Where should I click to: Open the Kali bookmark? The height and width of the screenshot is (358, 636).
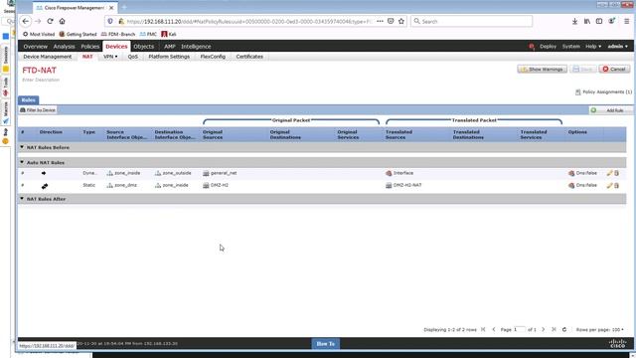tap(169, 34)
